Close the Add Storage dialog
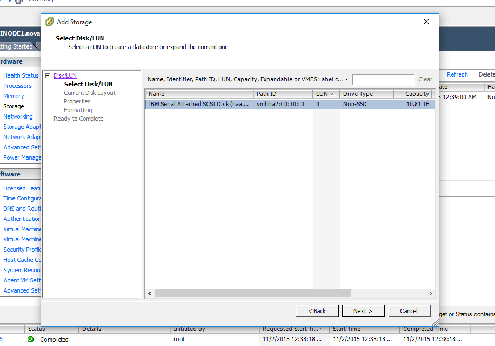 click(426, 22)
